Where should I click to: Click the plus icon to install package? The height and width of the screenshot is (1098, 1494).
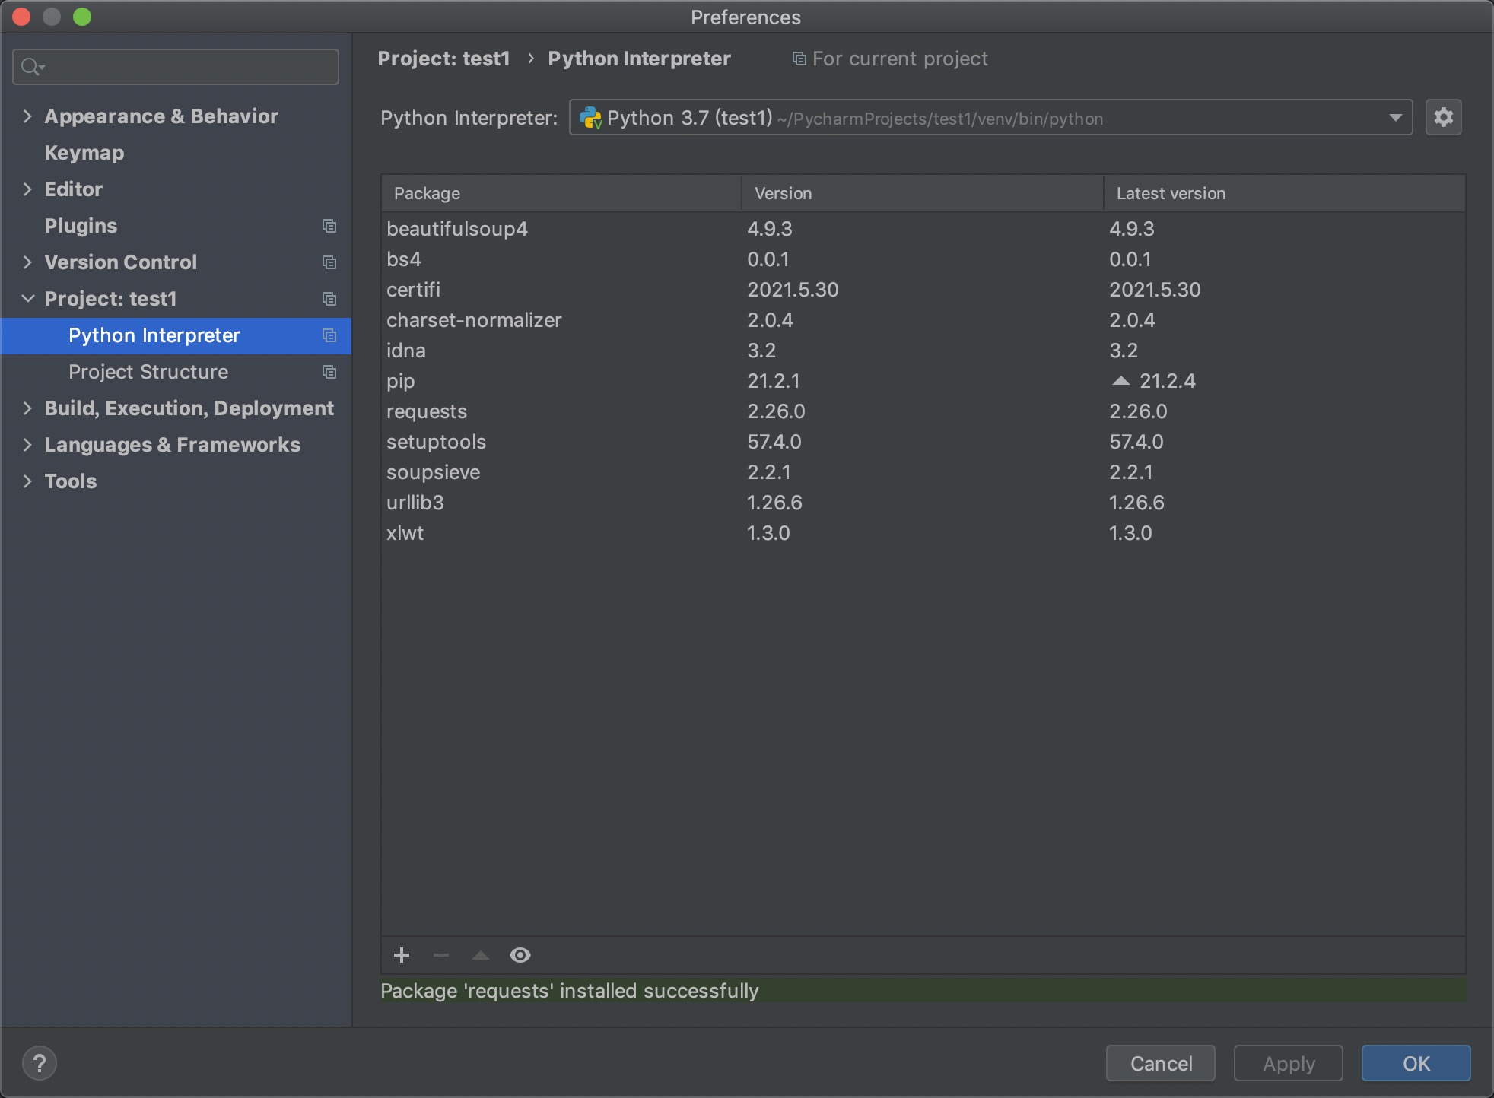pyautogui.click(x=402, y=955)
